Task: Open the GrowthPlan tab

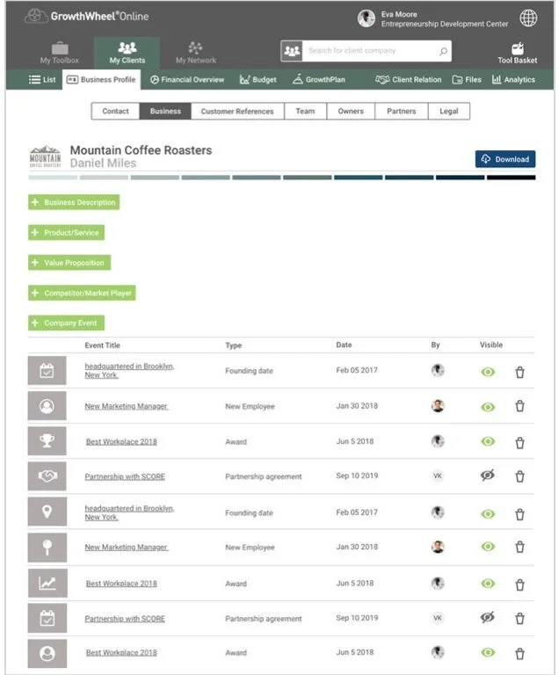Action: click(x=319, y=80)
